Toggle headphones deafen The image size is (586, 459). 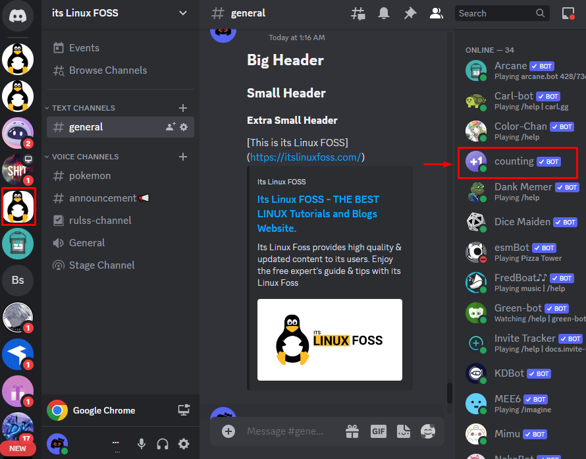point(163,444)
